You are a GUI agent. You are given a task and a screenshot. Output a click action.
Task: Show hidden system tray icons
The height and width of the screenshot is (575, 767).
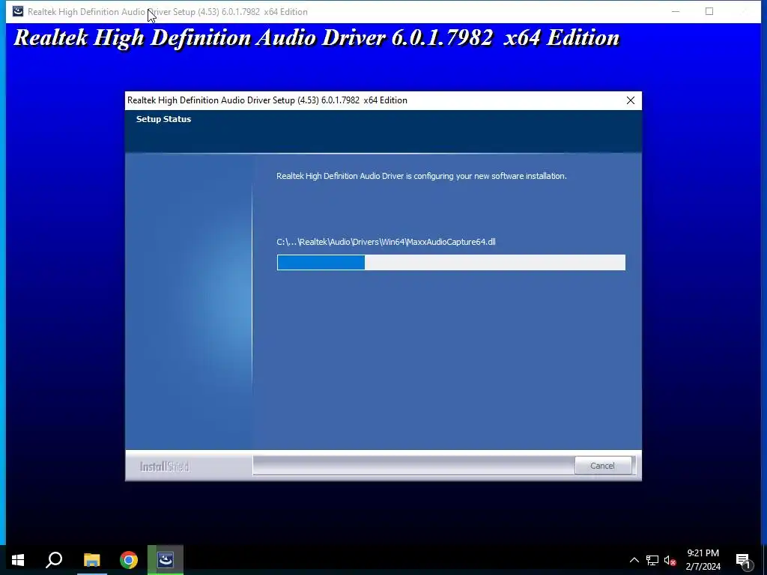click(x=634, y=560)
